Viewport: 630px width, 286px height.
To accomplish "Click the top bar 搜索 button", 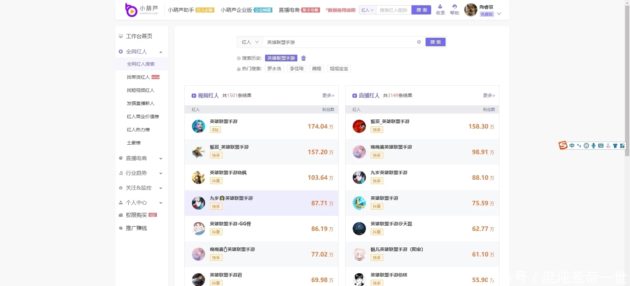I will point(421,10).
